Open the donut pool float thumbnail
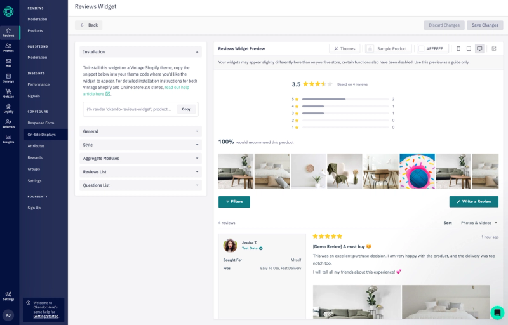The width and height of the screenshot is (508, 325). [417, 171]
